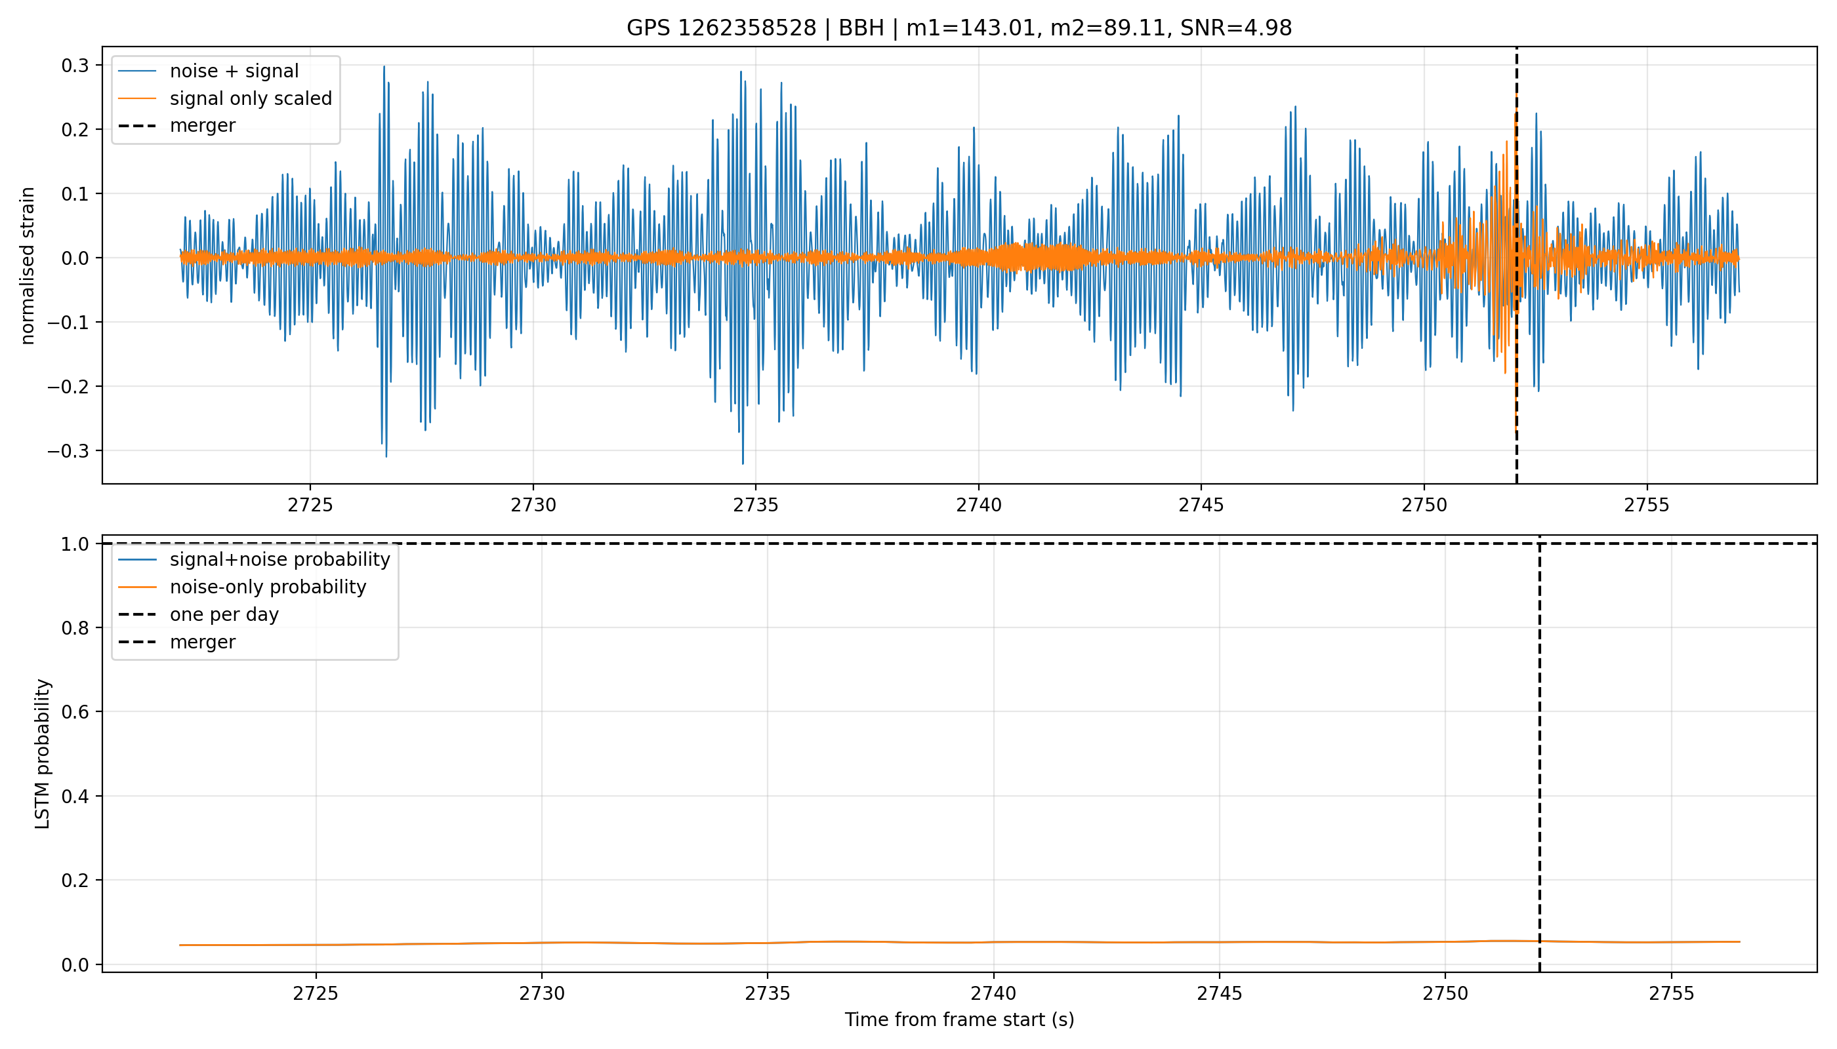Click 'one per day' legend entry

pos(224,614)
